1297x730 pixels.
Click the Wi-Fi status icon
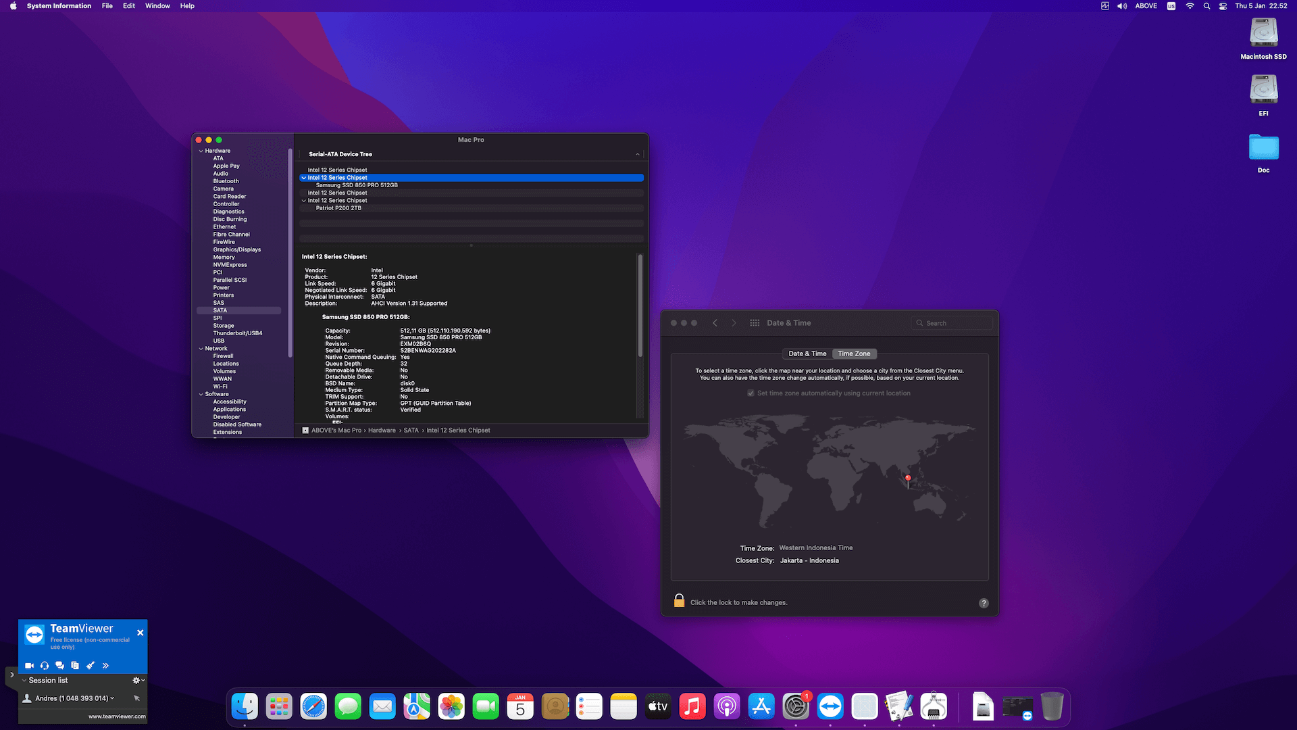click(1190, 6)
